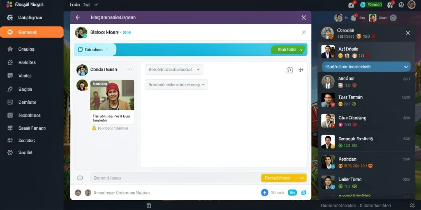Click the chat bubble icon with red badge above panel
This screenshot has width=421, height=210.
(x=354, y=17)
